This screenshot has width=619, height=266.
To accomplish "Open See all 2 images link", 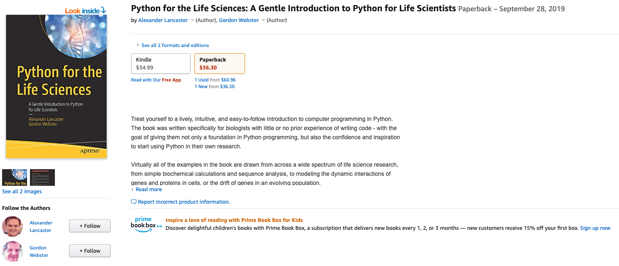I will click(22, 192).
